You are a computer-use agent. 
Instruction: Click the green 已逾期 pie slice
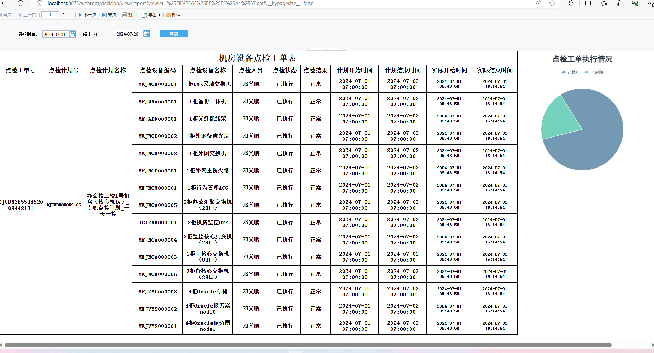560,120
